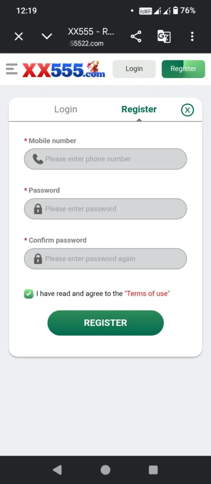The width and height of the screenshot is (211, 484).
Task: Tap the XX555.com logo
Action: [64, 69]
